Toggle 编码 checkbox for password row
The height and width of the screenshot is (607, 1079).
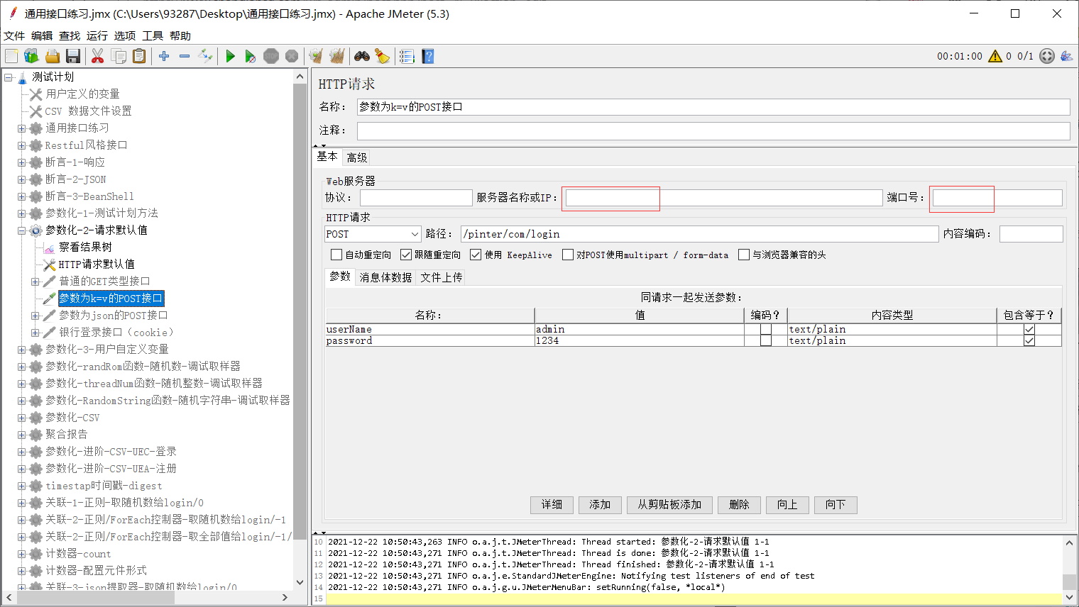pyautogui.click(x=766, y=341)
